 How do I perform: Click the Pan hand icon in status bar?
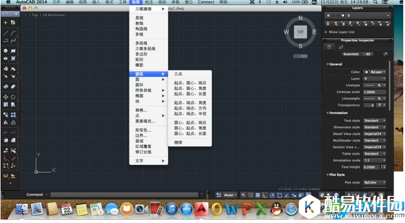322,195
